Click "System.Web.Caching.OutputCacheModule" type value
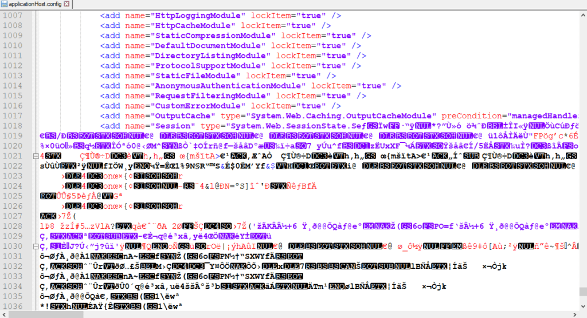 tap(341, 116)
